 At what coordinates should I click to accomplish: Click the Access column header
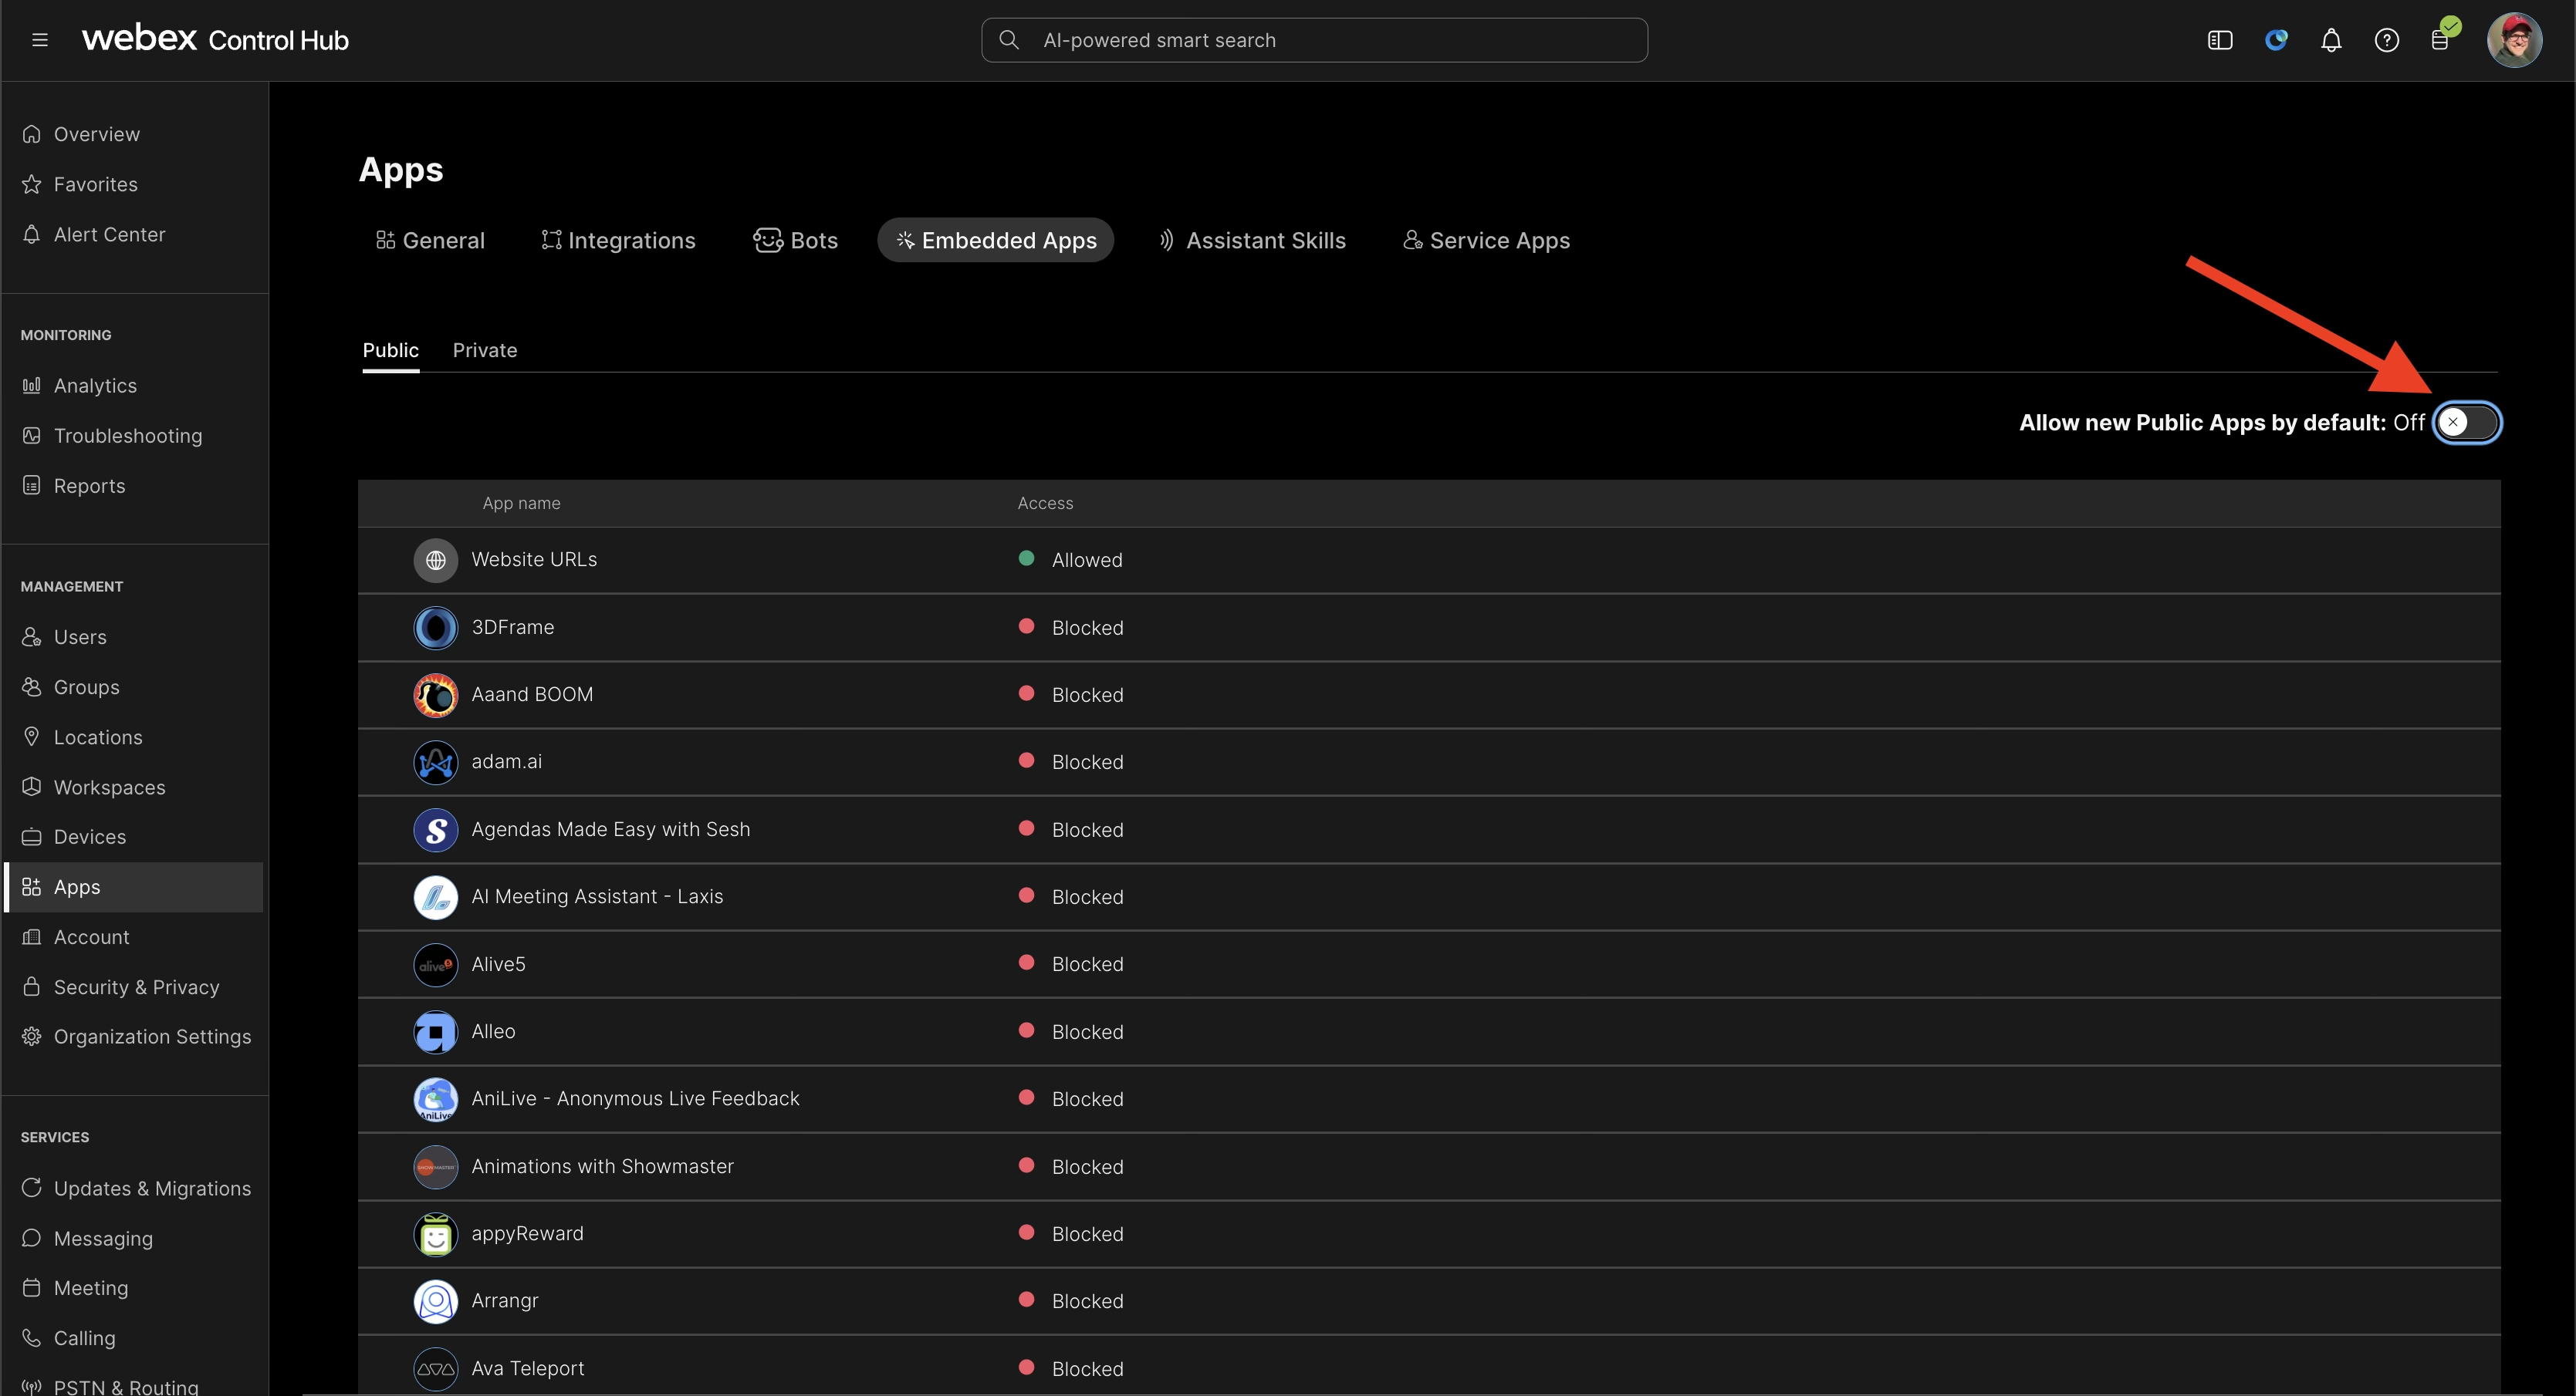point(1045,504)
